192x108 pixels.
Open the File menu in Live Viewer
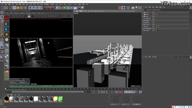7,13
